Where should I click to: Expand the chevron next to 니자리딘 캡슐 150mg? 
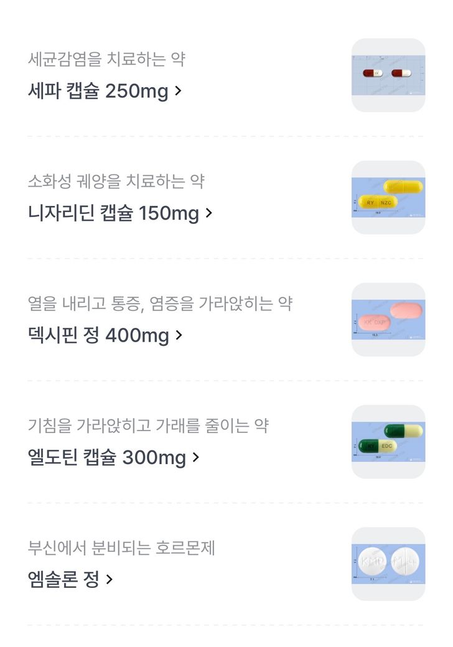[209, 213]
